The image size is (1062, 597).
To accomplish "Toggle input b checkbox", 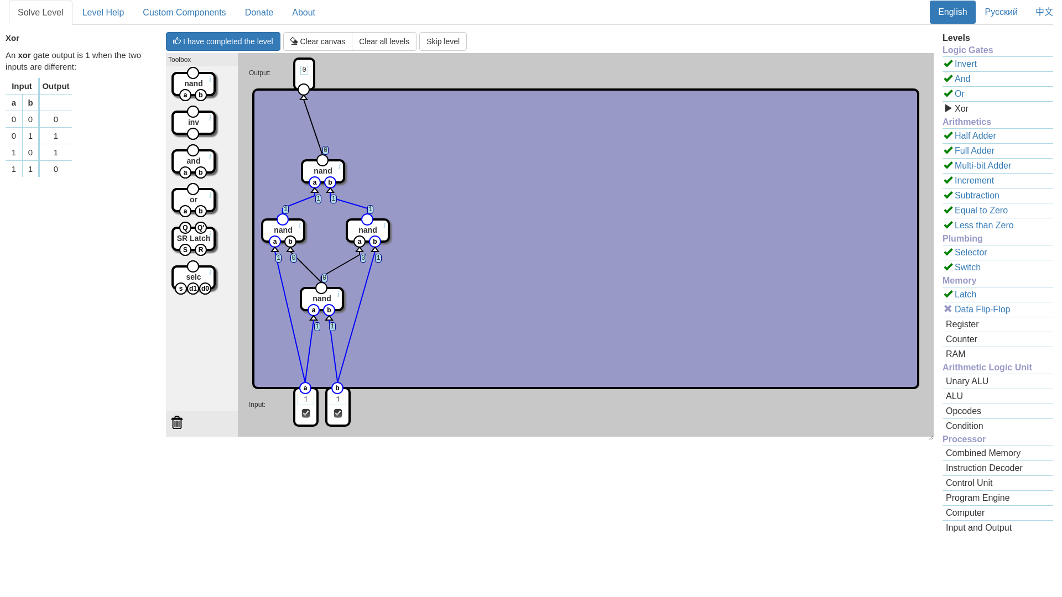I will pos(338,413).
